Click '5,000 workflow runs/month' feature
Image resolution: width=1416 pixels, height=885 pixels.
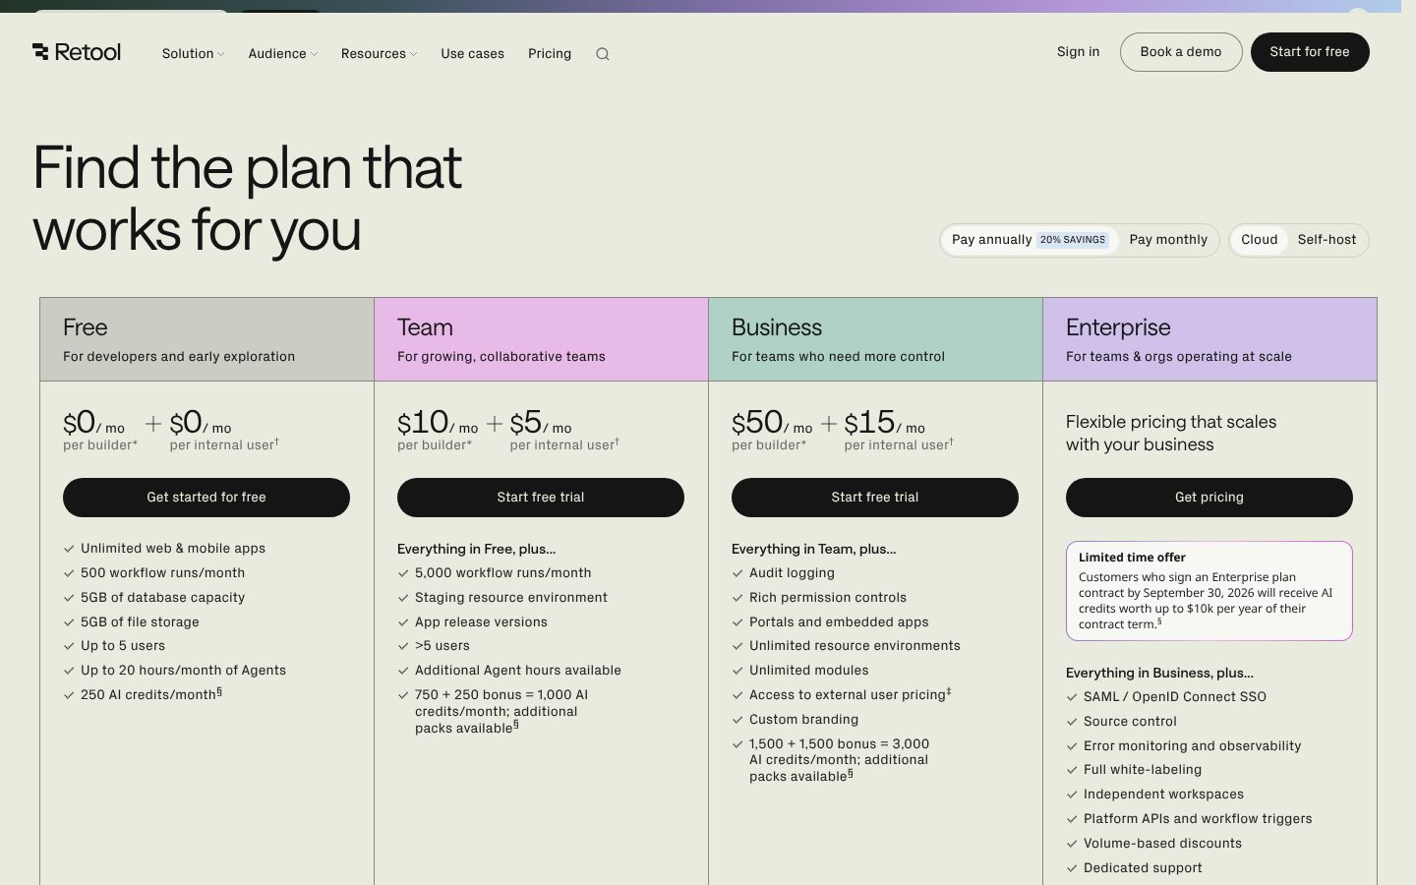point(503,573)
